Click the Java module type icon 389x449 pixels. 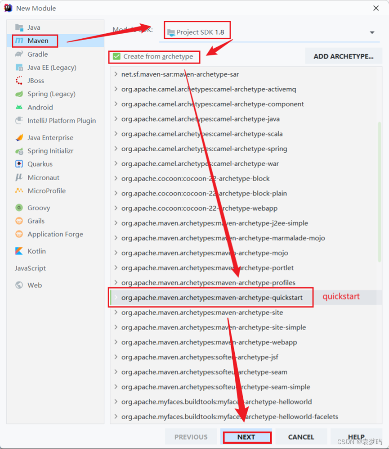(x=19, y=27)
